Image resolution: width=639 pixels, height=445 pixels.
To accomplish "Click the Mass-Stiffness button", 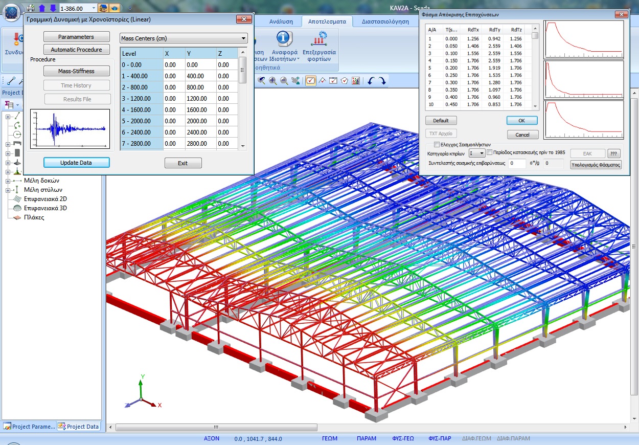I will 77,71.
